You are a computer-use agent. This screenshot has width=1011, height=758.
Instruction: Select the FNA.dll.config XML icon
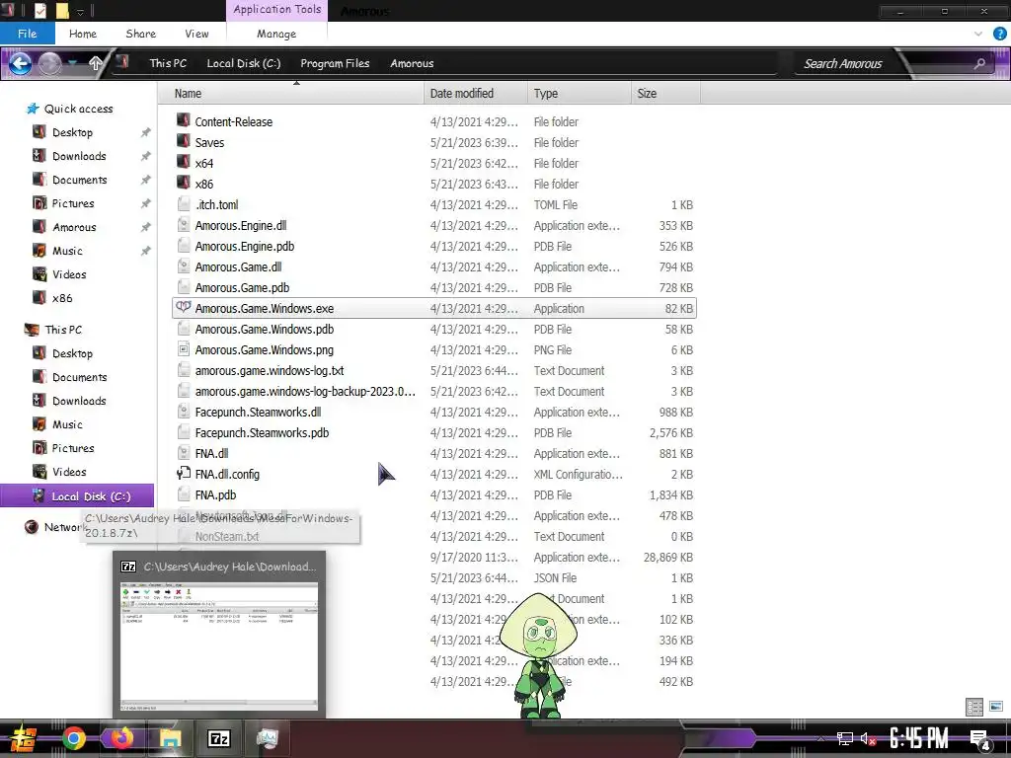184,474
